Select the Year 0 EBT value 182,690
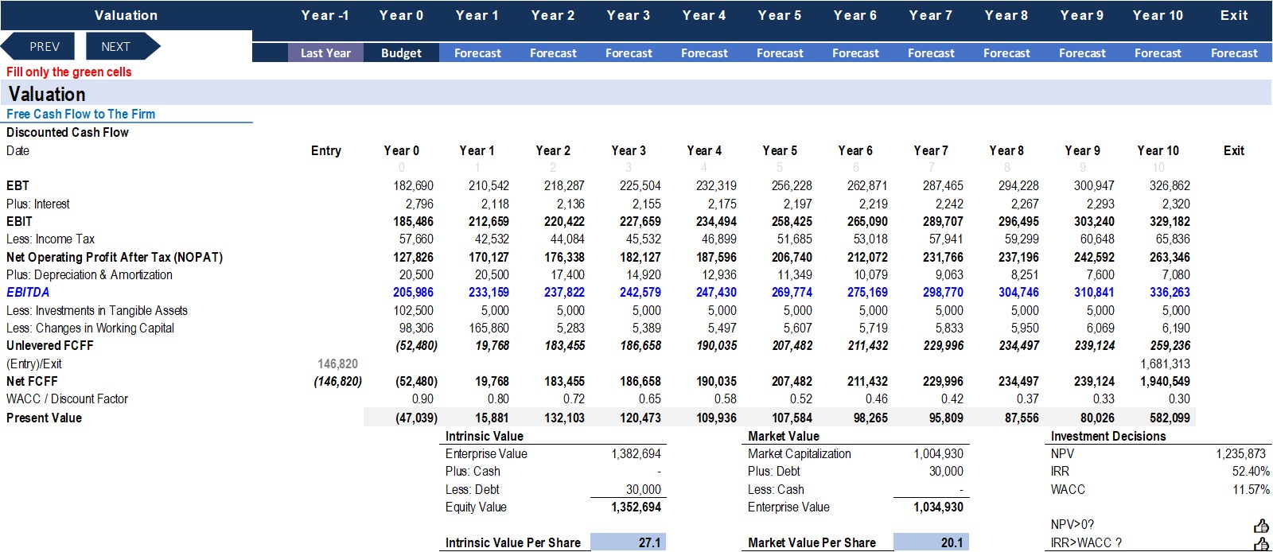The height and width of the screenshot is (552, 1273). (x=413, y=185)
